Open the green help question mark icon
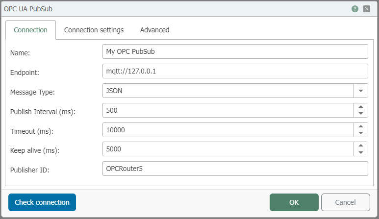This screenshot has width=379, height=219. (354, 9)
